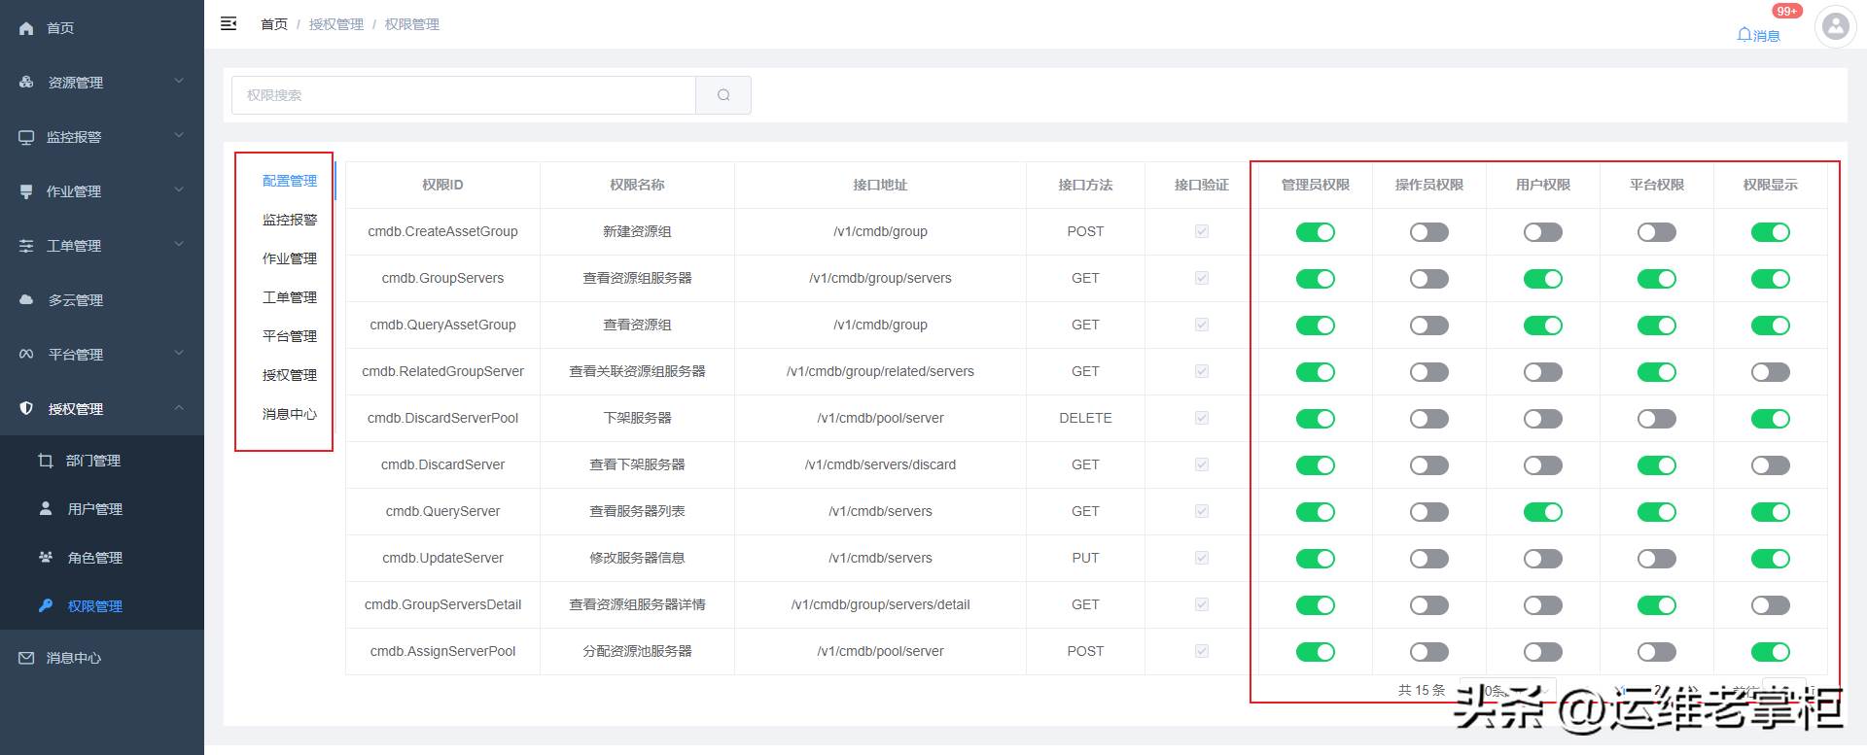Image resolution: width=1867 pixels, height=755 pixels.
Task: Enable 操作员权限 for cmdb.AssignServerPool
Action: coord(1428,652)
